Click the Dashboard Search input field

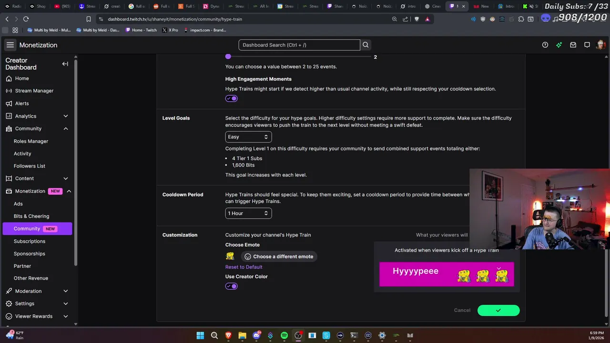coord(299,45)
